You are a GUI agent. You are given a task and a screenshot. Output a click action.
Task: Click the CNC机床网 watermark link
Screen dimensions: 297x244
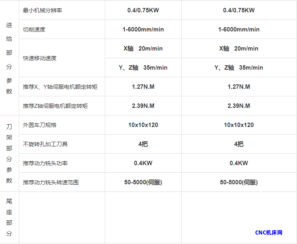click(x=269, y=232)
